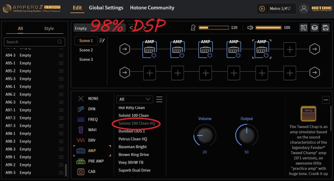Open the Hotone Community tab
The width and height of the screenshot is (334, 181).
pyautogui.click(x=152, y=8)
